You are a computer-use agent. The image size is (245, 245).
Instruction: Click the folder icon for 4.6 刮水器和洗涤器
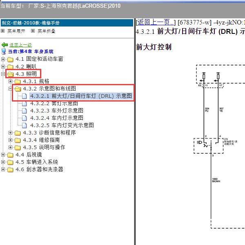10,170
